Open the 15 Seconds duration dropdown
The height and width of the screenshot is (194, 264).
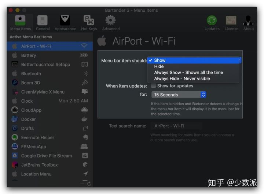click(x=179, y=95)
